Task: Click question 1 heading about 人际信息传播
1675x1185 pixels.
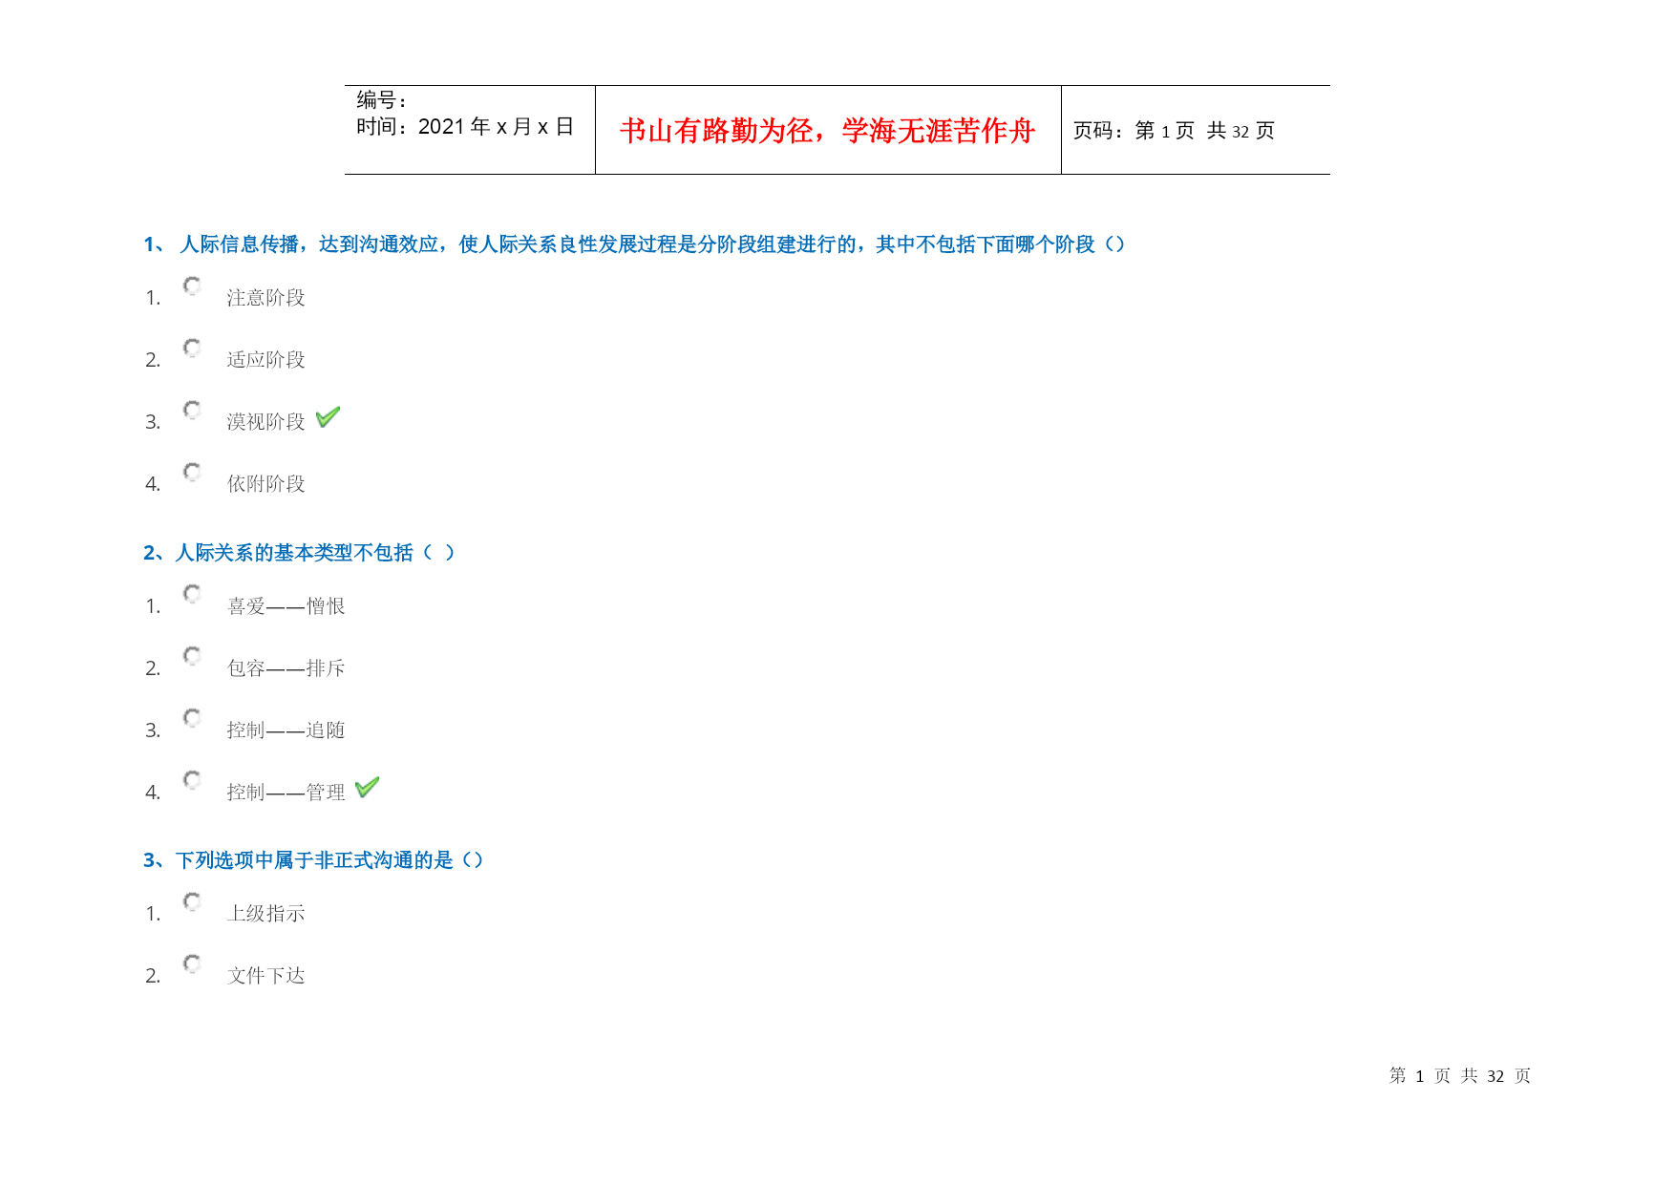Action: pos(634,244)
